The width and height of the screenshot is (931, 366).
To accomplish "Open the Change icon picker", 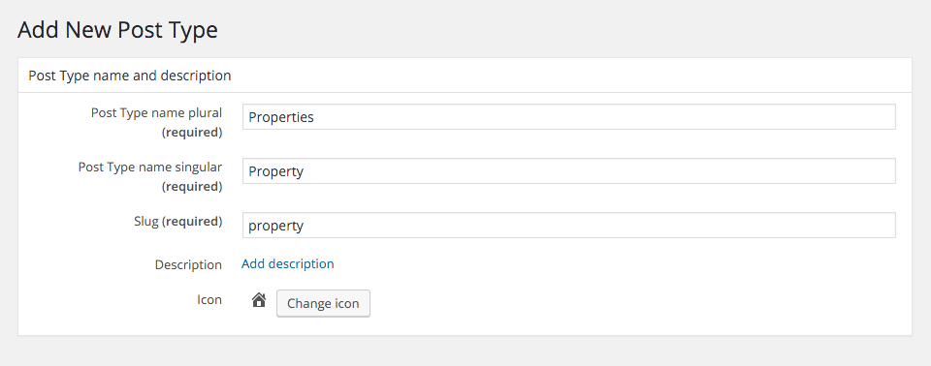I will (x=323, y=303).
